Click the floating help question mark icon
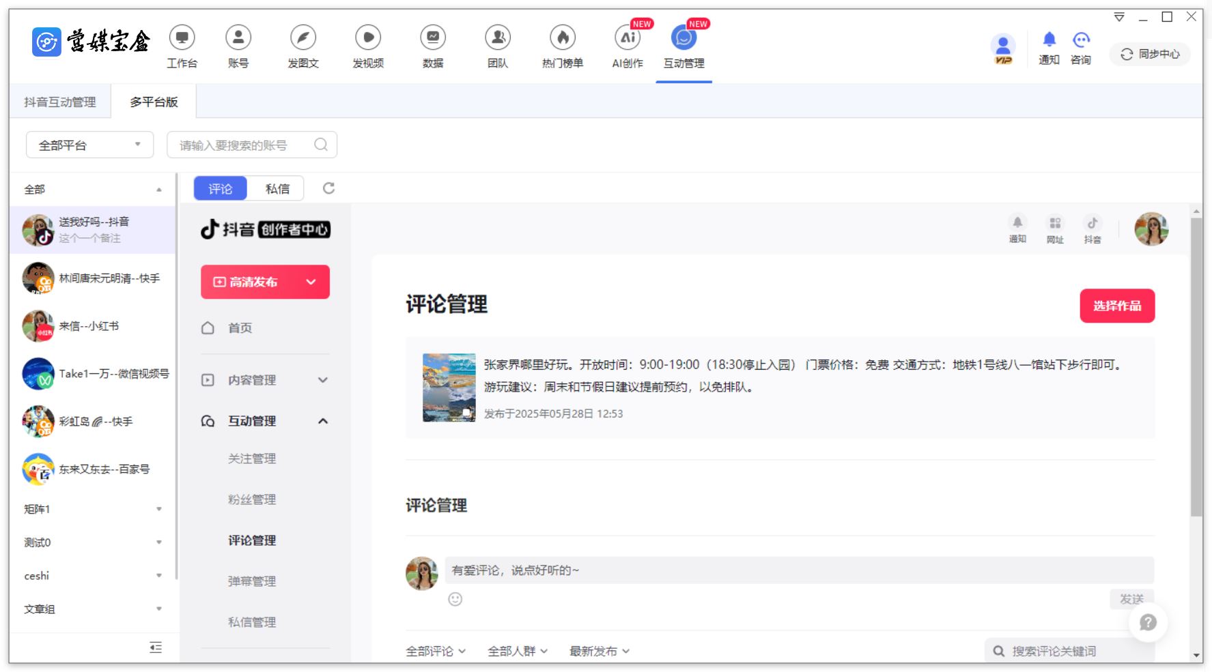The height and width of the screenshot is (672, 1212). click(1148, 622)
